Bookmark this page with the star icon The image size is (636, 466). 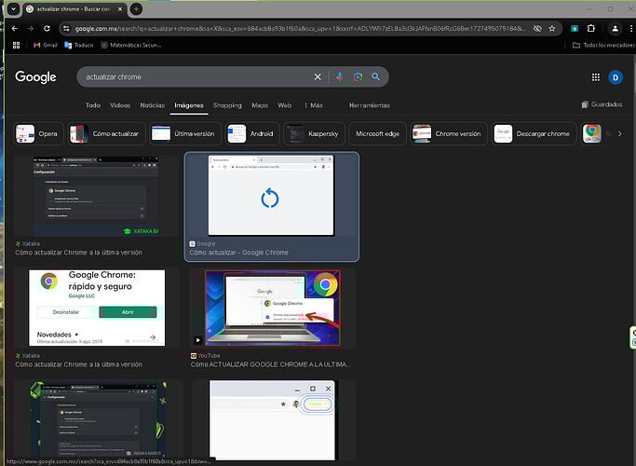click(x=552, y=28)
